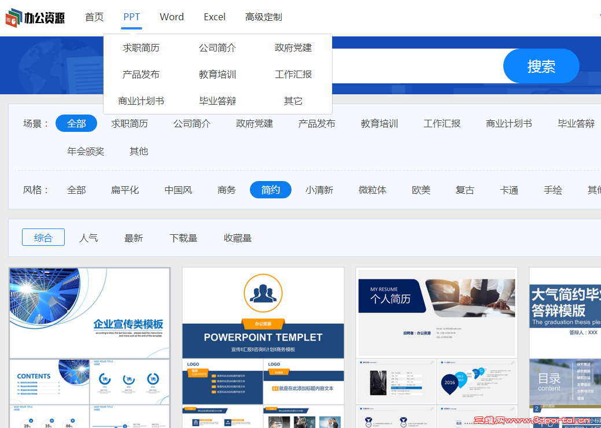Image resolution: width=601 pixels, height=428 pixels.
Task: Sort results by 人气
Action: [x=89, y=238]
